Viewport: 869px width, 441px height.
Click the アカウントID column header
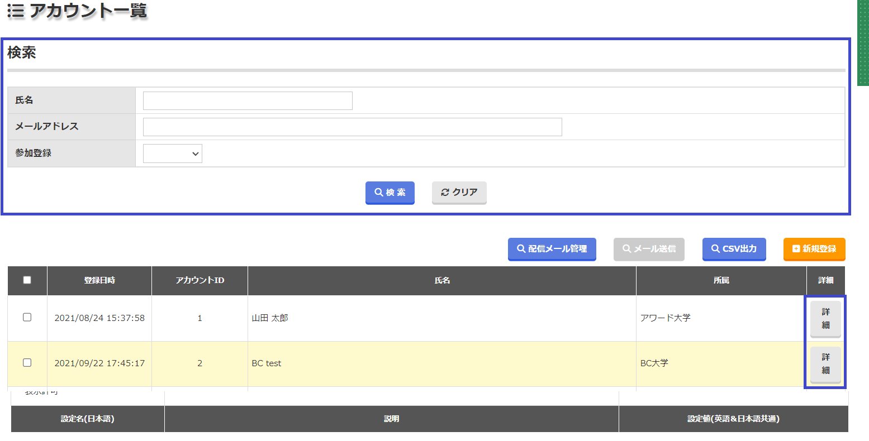200,280
